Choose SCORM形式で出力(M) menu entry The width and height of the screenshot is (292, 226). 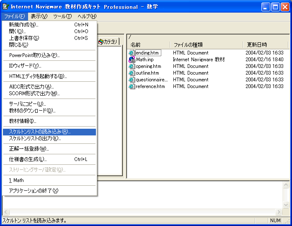click(49, 94)
